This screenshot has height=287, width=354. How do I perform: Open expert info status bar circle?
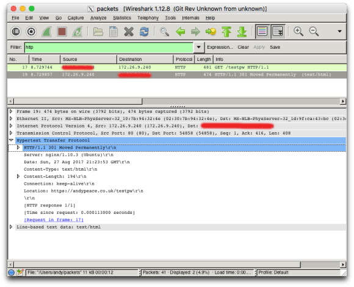pos(11,272)
